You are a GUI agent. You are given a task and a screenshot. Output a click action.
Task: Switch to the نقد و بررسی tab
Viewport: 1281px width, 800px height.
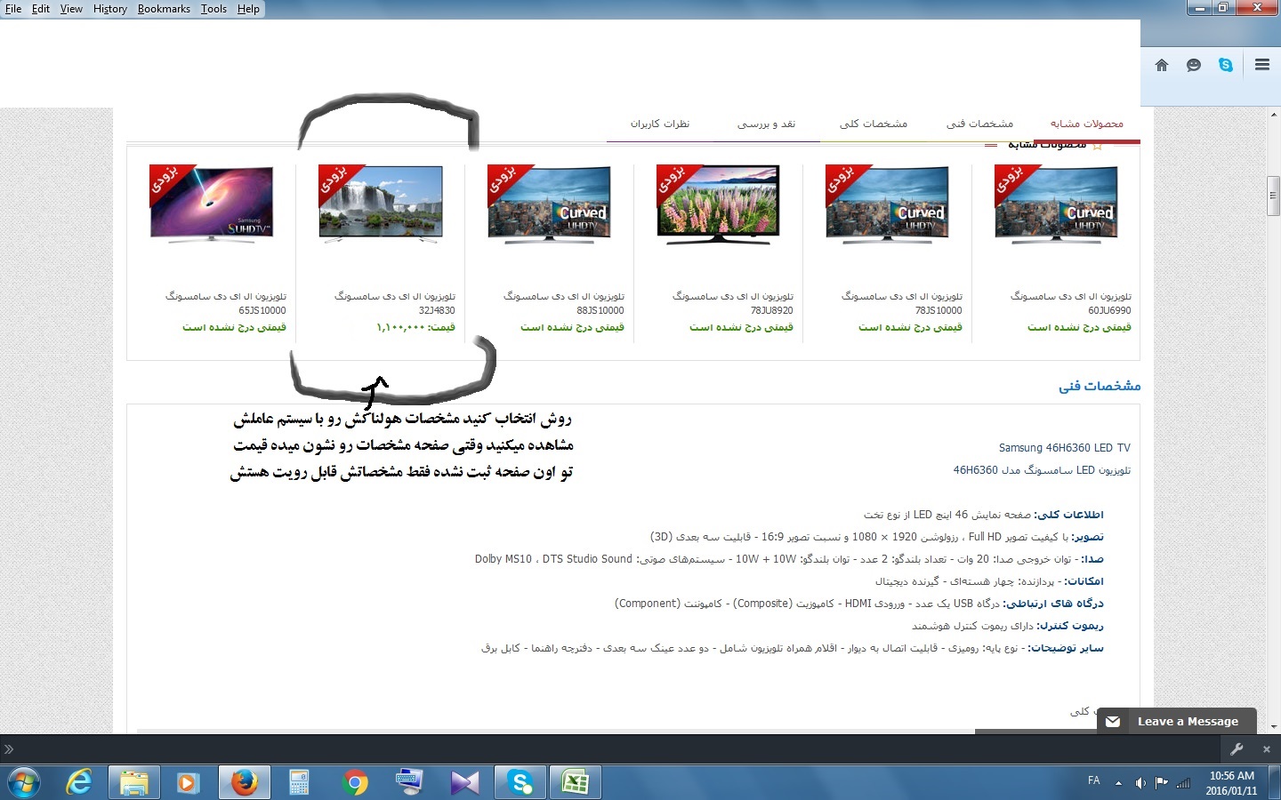point(766,124)
